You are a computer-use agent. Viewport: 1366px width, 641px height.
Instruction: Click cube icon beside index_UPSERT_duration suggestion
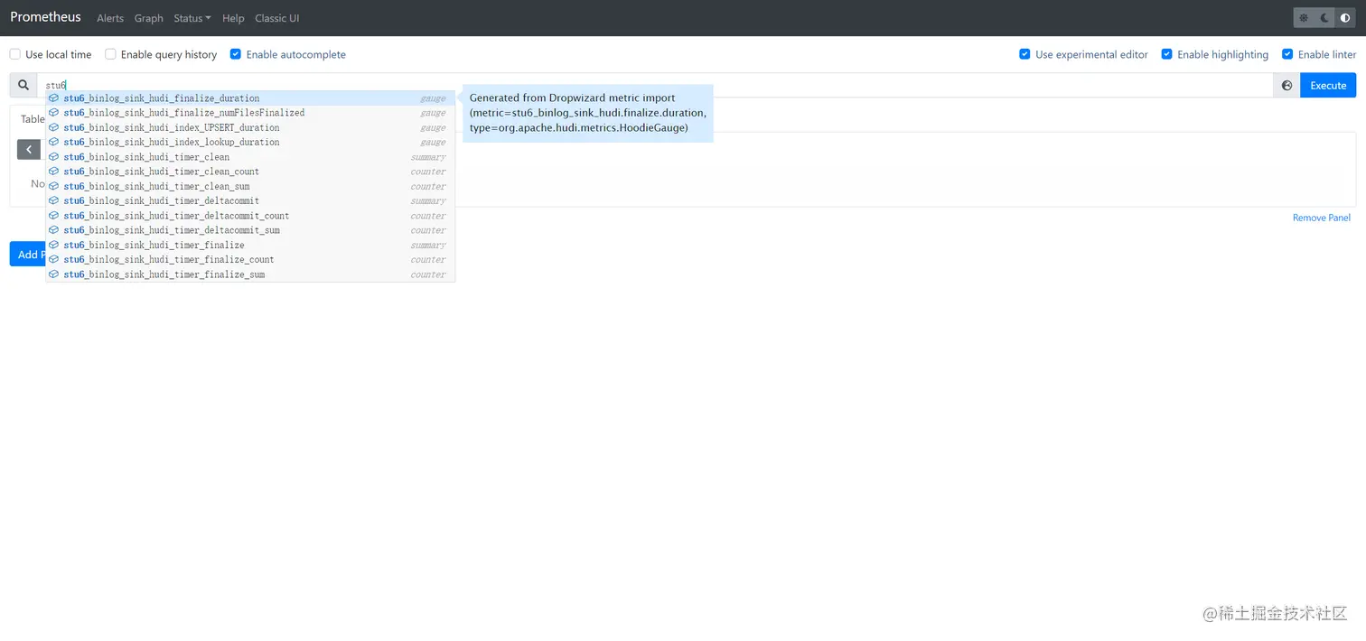(54, 127)
